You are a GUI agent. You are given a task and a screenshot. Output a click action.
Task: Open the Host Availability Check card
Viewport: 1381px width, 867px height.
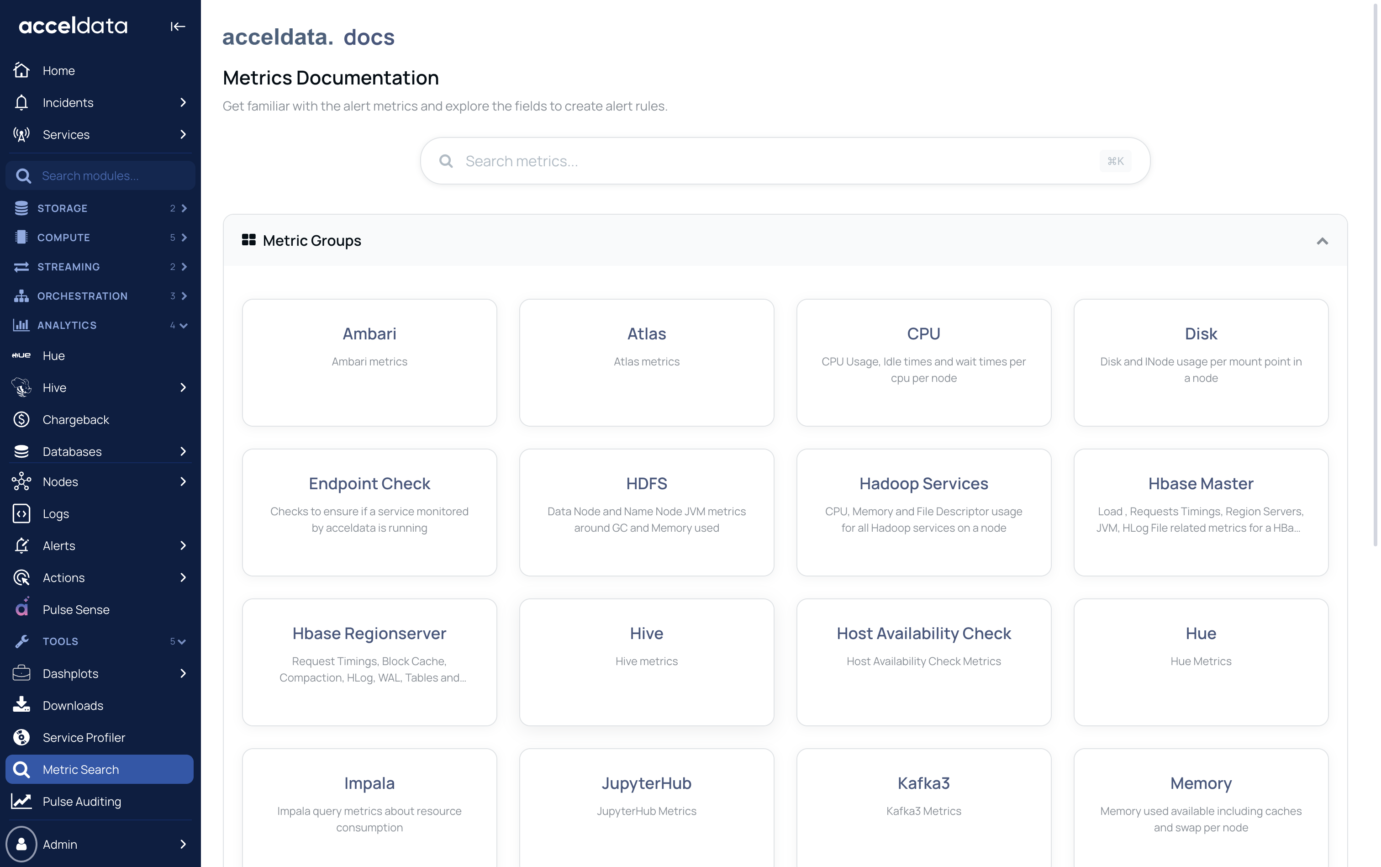pos(923,662)
